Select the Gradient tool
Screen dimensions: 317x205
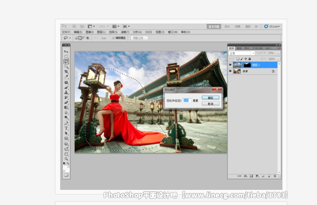click(66, 107)
